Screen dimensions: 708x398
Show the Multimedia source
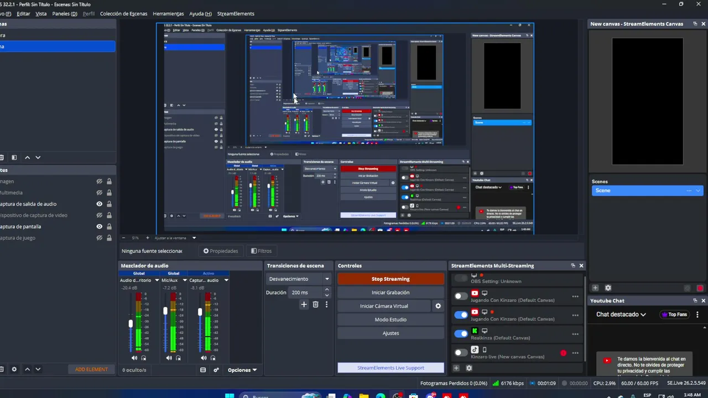click(100, 193)
